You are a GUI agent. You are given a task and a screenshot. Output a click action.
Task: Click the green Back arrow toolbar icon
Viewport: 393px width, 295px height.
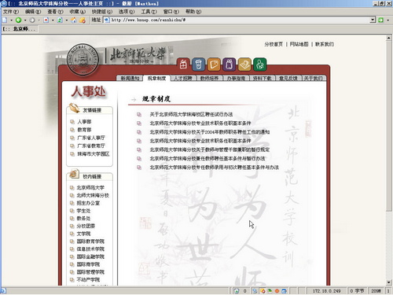(18, 20)
